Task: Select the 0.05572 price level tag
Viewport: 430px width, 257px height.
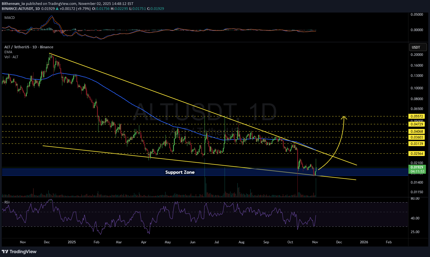Action: (417, 116)
